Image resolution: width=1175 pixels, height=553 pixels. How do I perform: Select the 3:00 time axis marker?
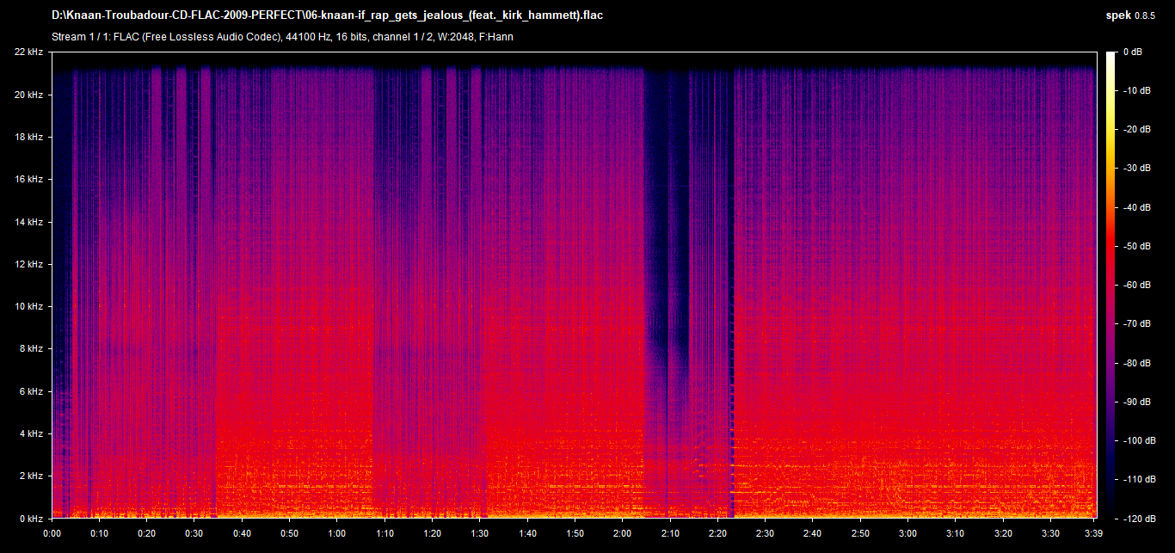(907, 533)
